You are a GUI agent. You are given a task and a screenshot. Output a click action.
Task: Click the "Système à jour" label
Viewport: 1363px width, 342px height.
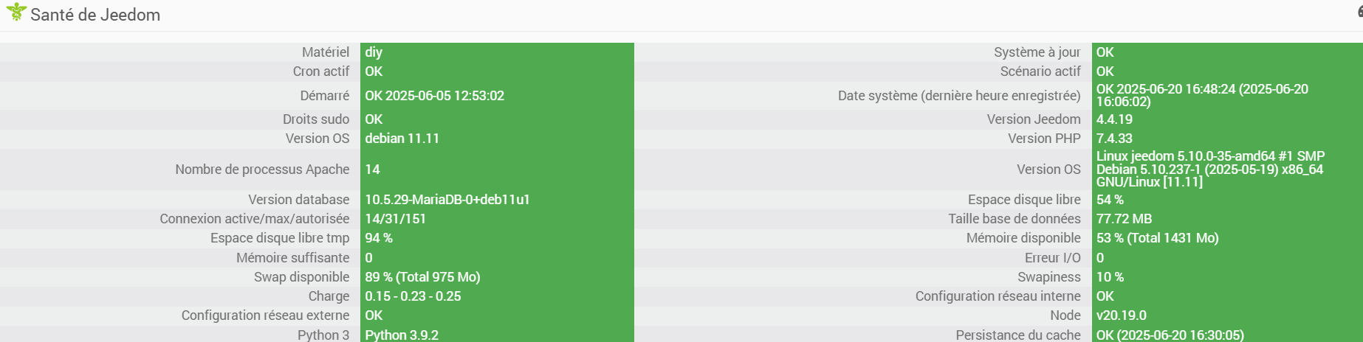click(x=1037, y=52)
